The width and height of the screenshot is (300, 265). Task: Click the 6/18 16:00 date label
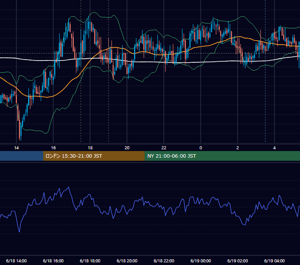click(x=53, y=261)
